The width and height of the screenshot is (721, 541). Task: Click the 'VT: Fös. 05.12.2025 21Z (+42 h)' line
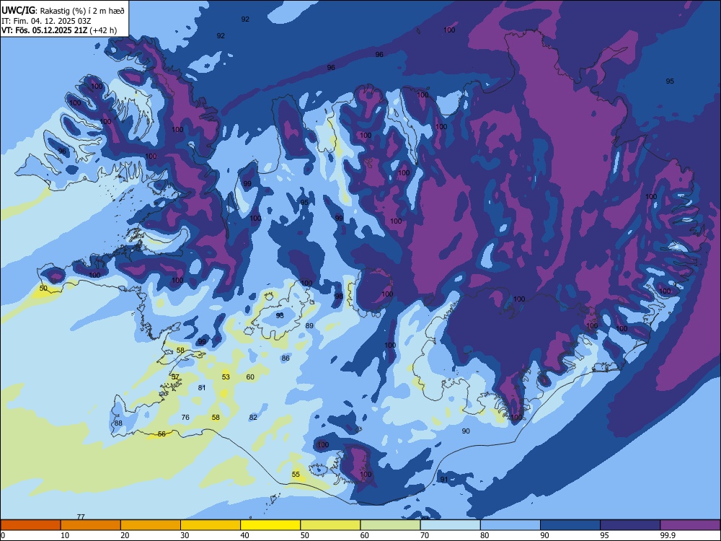click(x=59, y=30)
